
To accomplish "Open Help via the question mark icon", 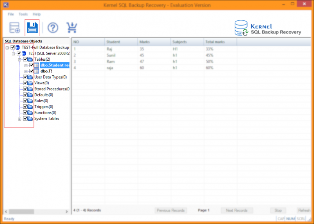I will click(x=53, y=28).
